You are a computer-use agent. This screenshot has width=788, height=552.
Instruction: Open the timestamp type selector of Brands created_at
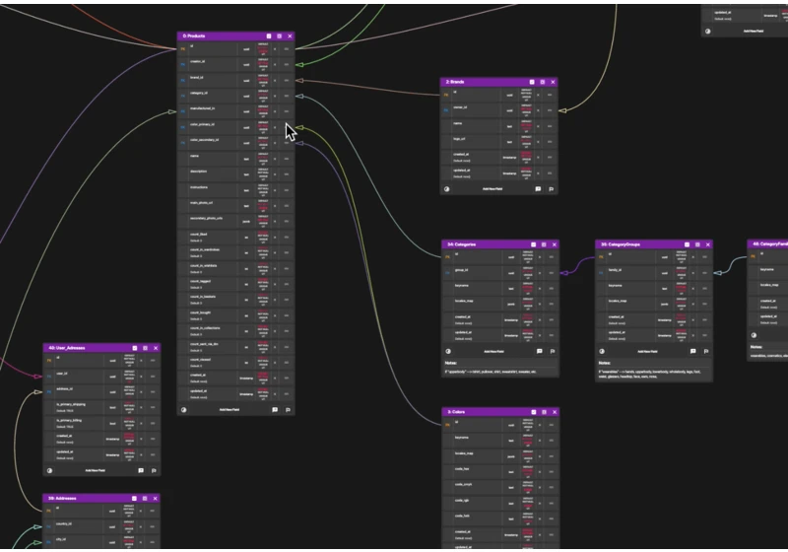509,158
